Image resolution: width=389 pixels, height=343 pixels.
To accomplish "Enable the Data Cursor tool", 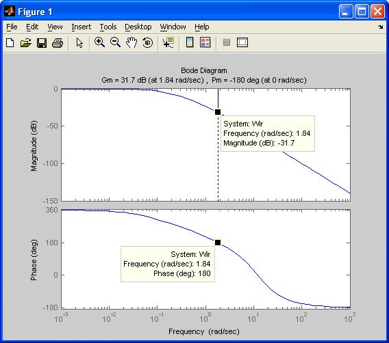I will (168, 42).
